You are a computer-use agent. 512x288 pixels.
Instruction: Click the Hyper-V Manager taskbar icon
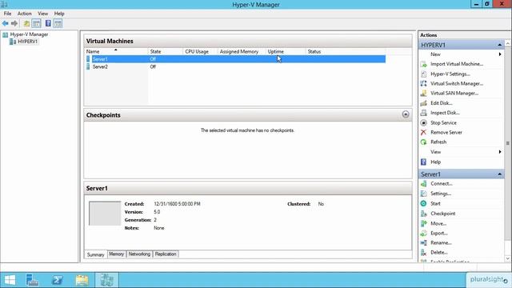pyautogui.click(x=106, y=280)
